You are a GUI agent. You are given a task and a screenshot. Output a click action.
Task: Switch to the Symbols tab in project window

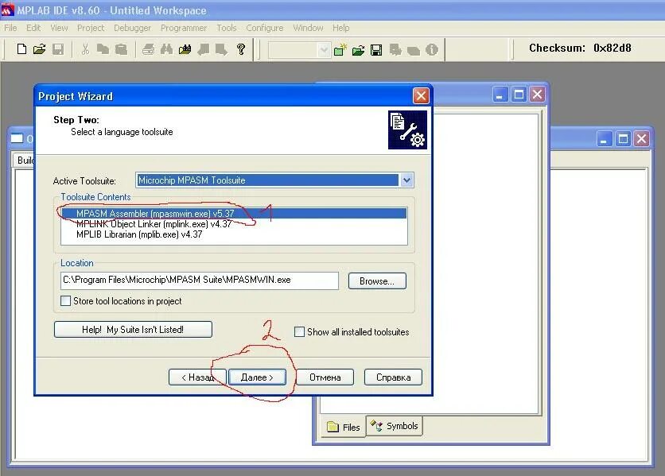click(x=394, y=426)
